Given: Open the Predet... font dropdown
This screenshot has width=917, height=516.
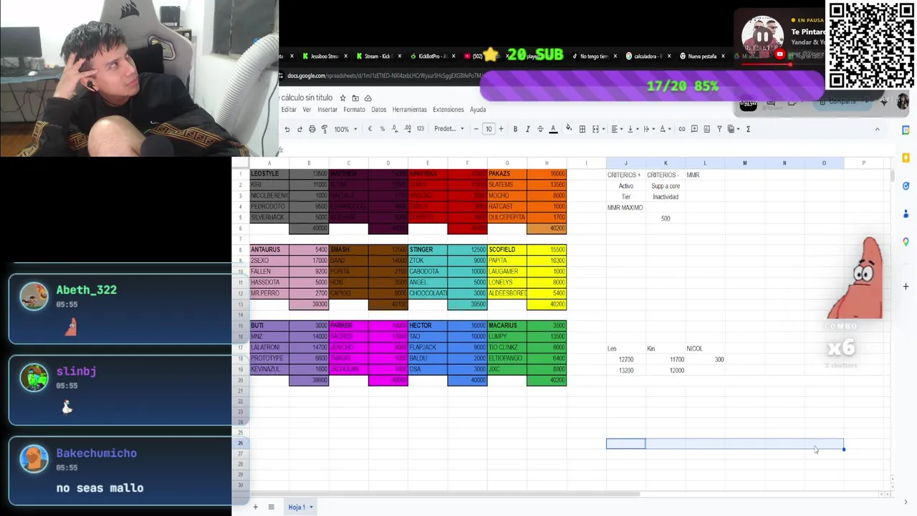Looking at the screenshot, I should (449, 129).
